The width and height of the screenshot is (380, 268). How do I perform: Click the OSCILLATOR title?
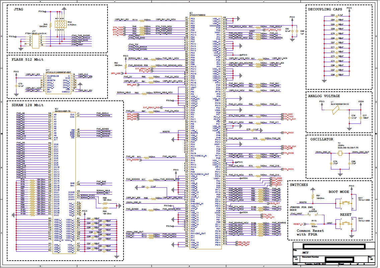(322, 139)
